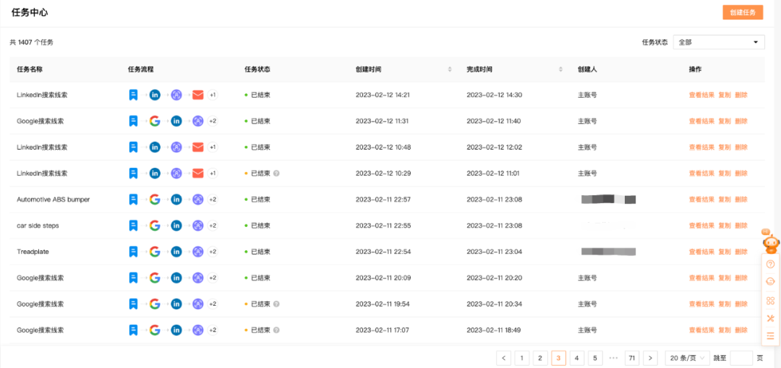Image resolution: width=781 pixels, height=368 pixels.
Task: Click the list menu icon in right sidebar
Action: [x=770, y=335]
